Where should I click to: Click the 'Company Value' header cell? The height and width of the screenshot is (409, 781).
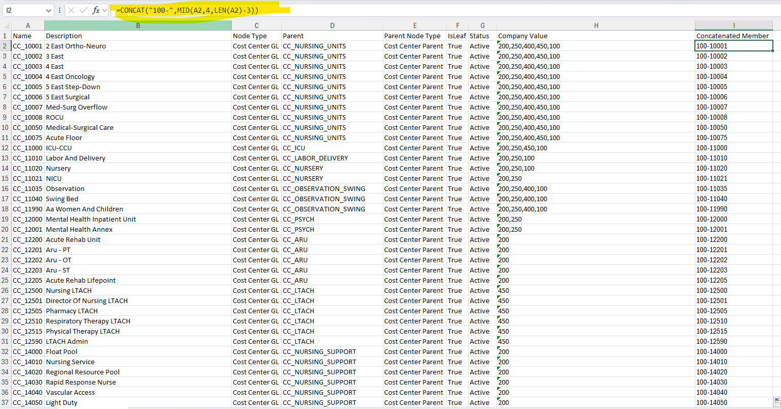[x=596, y=36]
